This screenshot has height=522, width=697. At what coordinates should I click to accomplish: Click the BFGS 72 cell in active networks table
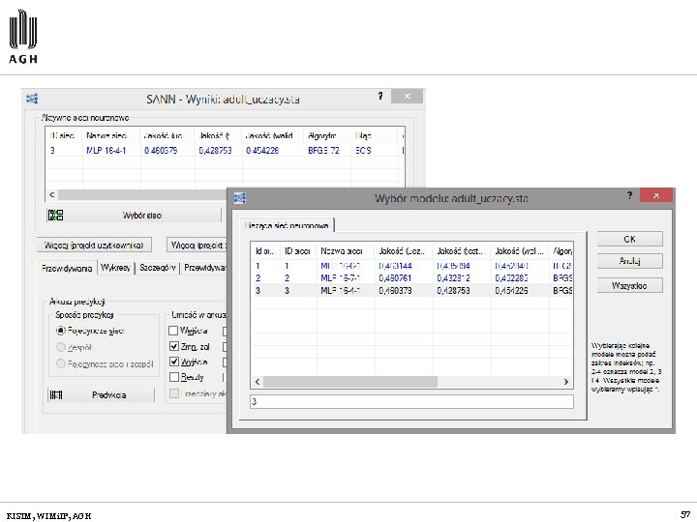[x=323, y=151]
